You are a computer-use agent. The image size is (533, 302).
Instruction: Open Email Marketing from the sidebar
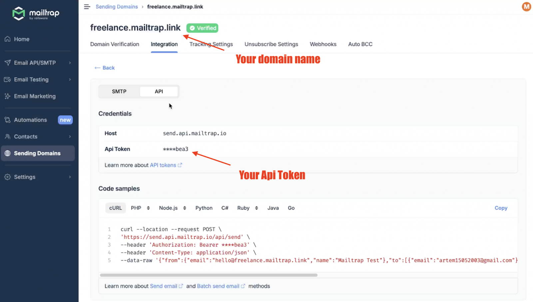pos(7,96)
